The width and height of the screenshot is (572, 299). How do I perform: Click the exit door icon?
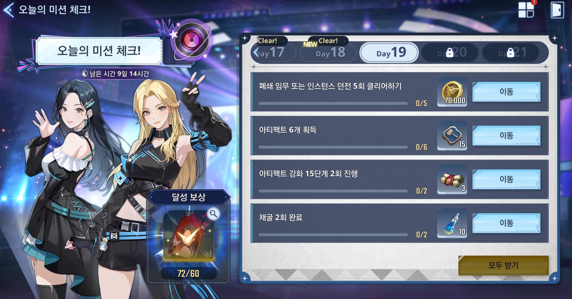coord(557,10)
